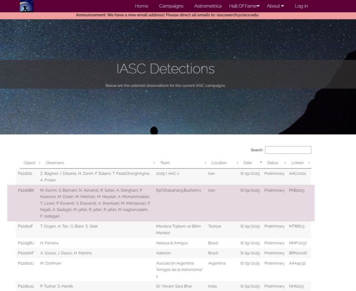Click the Observers column header

(55, 163)
